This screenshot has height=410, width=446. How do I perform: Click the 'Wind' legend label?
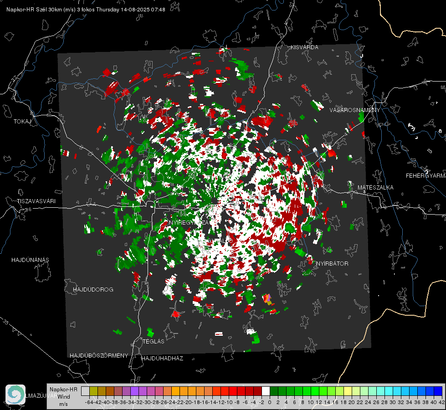click(64, 397)
